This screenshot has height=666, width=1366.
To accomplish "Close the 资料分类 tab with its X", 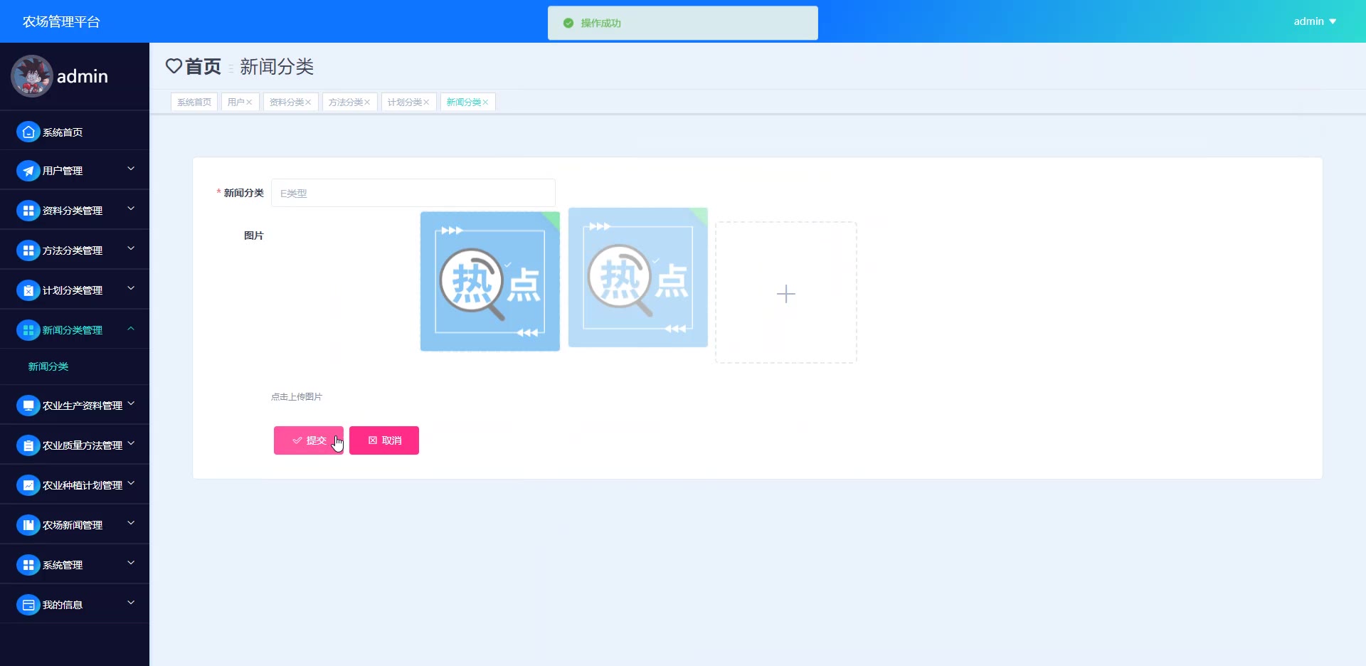I will 308,102.
